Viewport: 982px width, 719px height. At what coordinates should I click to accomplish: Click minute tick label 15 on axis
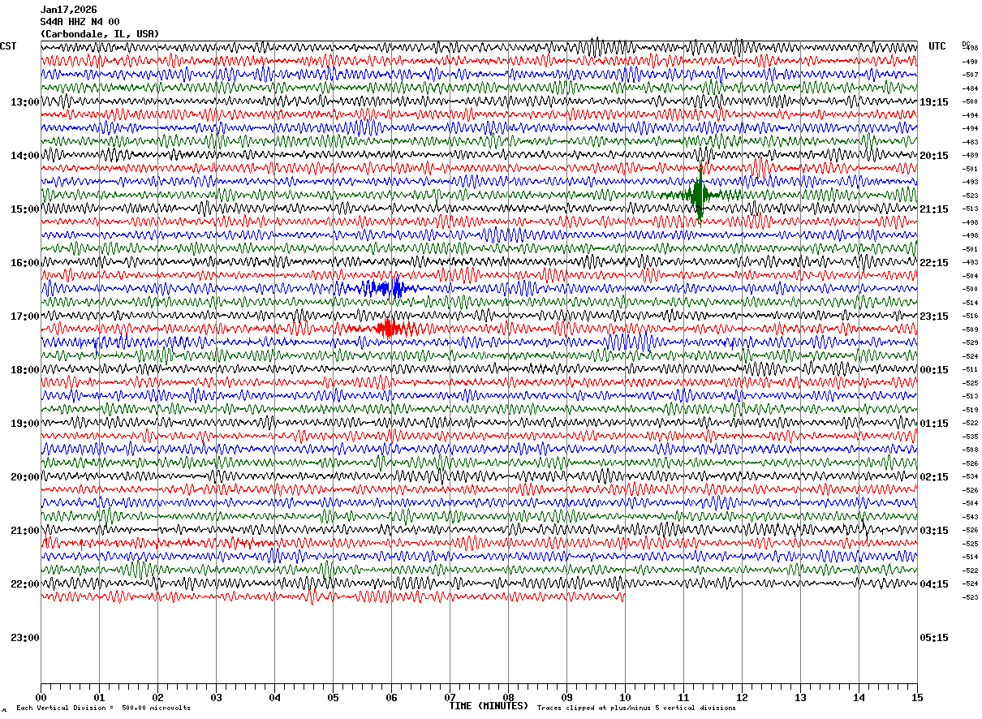(x=917, y=698)
